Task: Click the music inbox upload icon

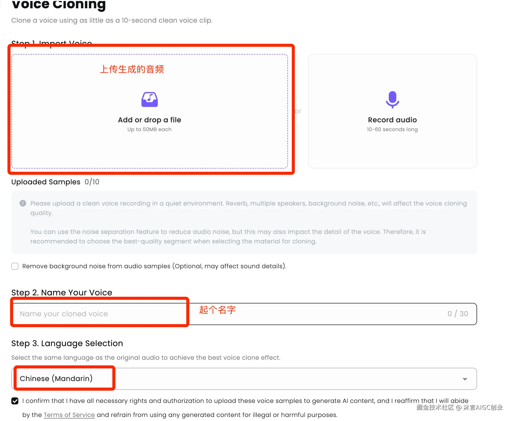Action: (x=149, y=99)
